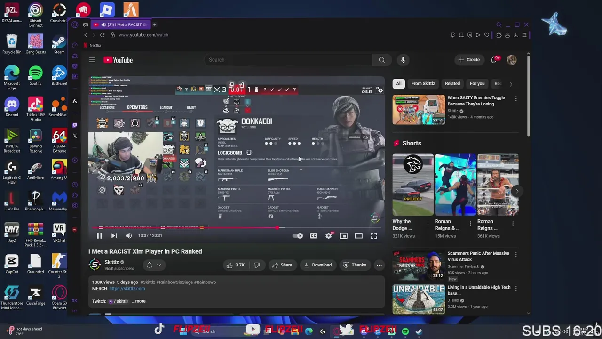
Task: Expand description with ...more
Action: 139,301
